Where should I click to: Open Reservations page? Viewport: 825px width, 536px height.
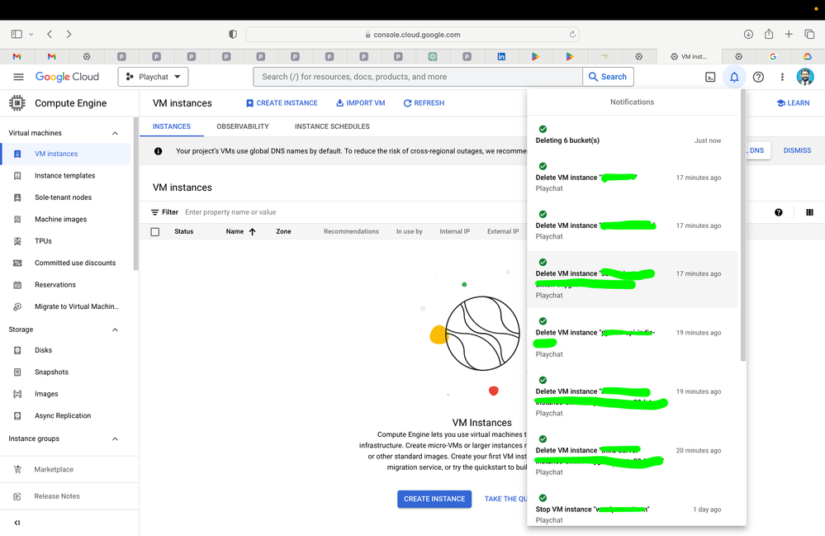(x=65, y=285)
